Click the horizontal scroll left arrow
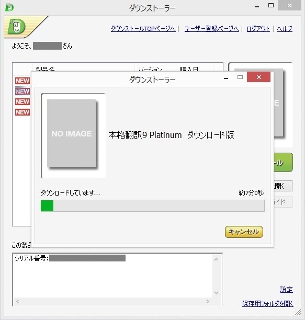Viewport: 305px width, 320px height. click(x=18, y=301)
